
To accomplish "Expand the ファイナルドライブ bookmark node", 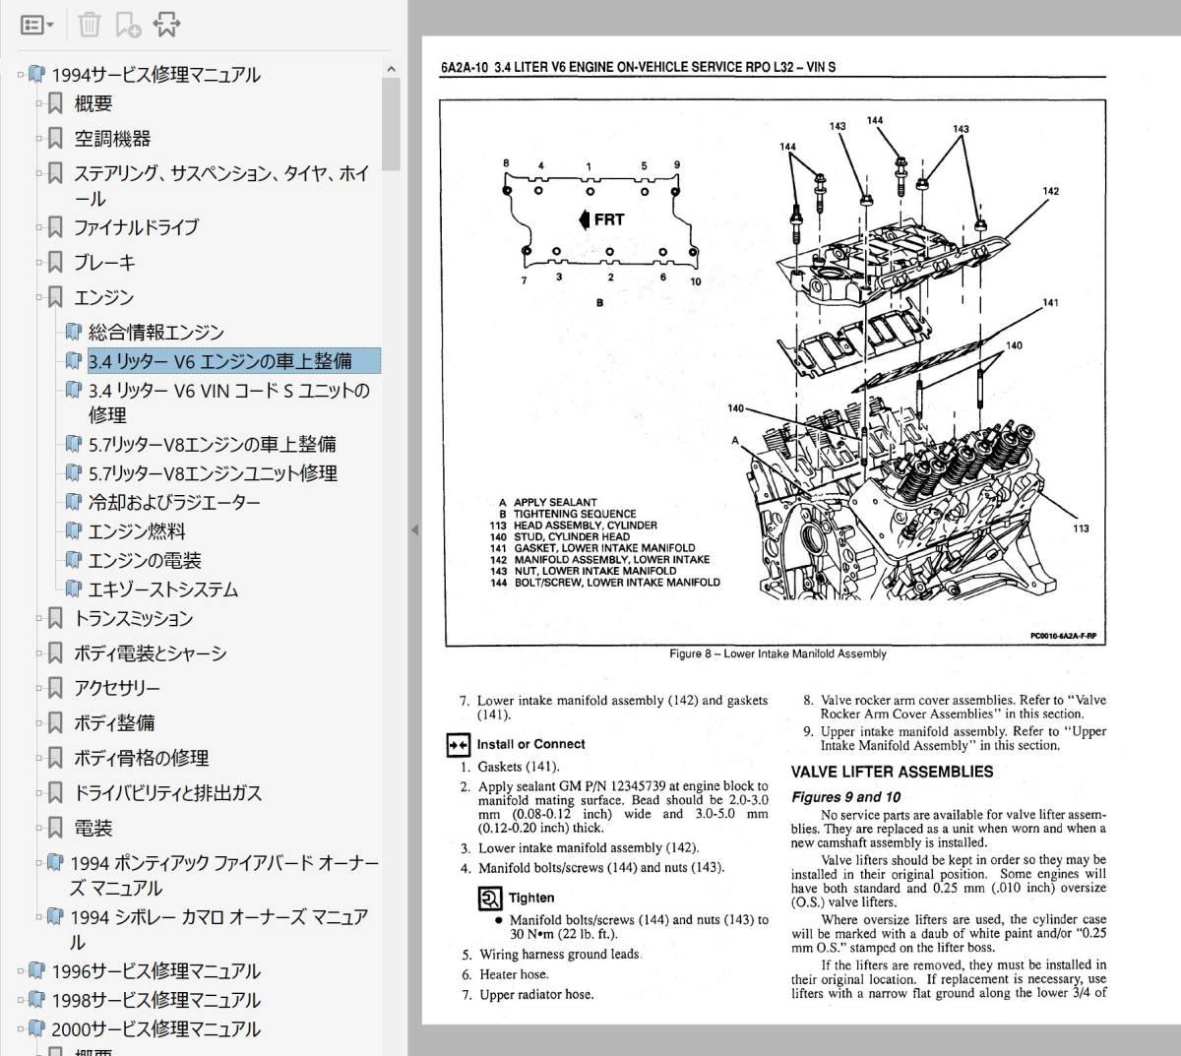I will (x=40, y=227).
